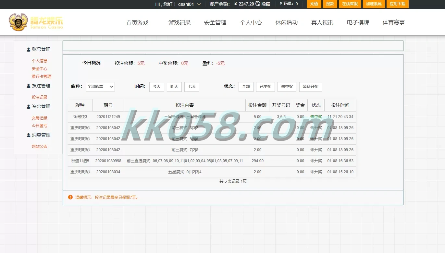The height and width of the screenshot is (253, 445).
Task: Open the 全部彩票 lottery type dropdown
Action: [100, 87]
